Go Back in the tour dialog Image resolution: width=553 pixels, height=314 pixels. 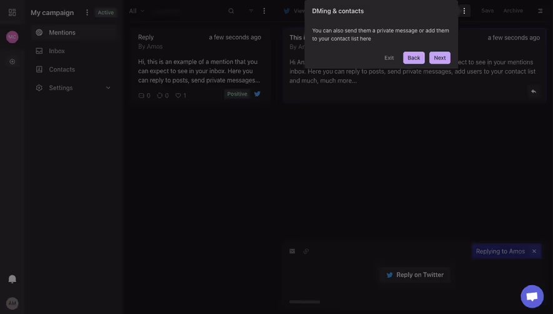[414, 58]
